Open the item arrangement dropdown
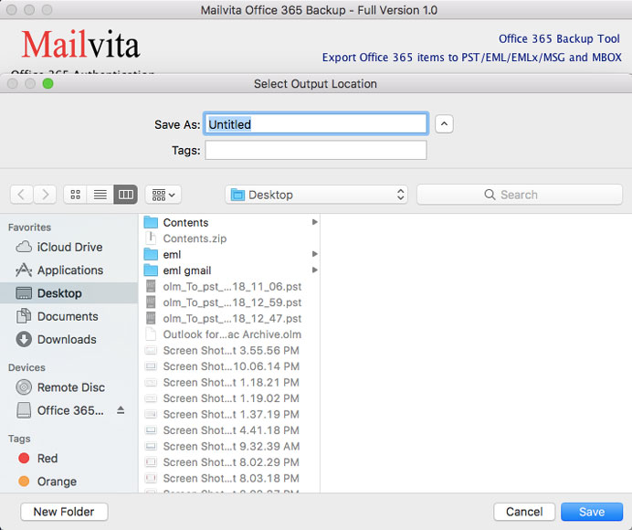 point(163,195)
